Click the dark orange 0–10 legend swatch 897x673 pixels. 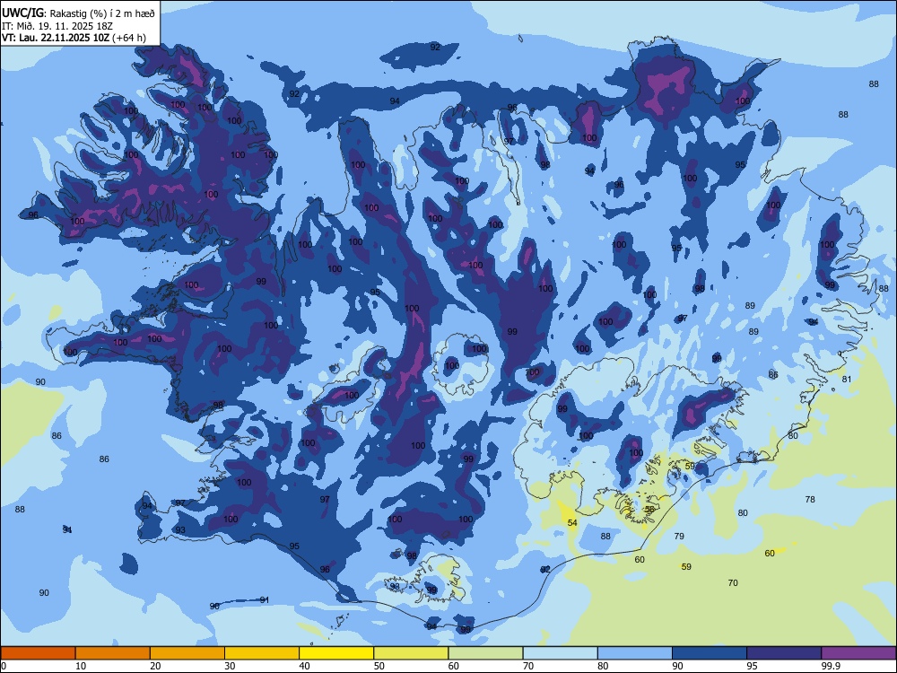click(38, 653)
